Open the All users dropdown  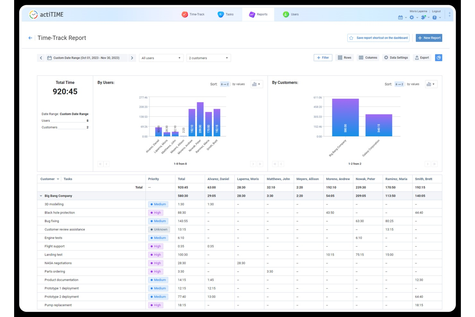tap(161, 58)
